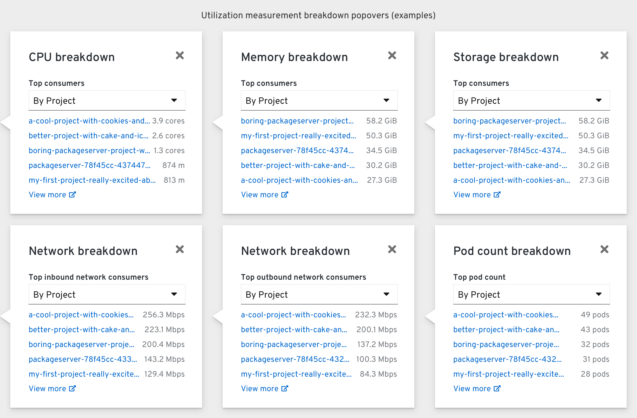Select the 58.2 GiB value in Memory breakdown
637x418 pixels.
coord(382,121)
